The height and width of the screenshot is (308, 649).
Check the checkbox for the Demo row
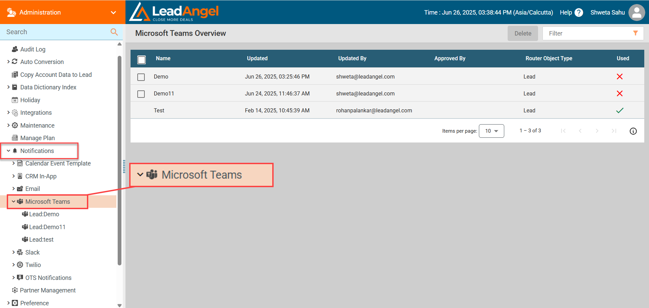pos(141,77)
